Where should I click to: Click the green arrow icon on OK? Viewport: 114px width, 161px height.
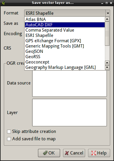pyautogui.click(x=45, y=153)
